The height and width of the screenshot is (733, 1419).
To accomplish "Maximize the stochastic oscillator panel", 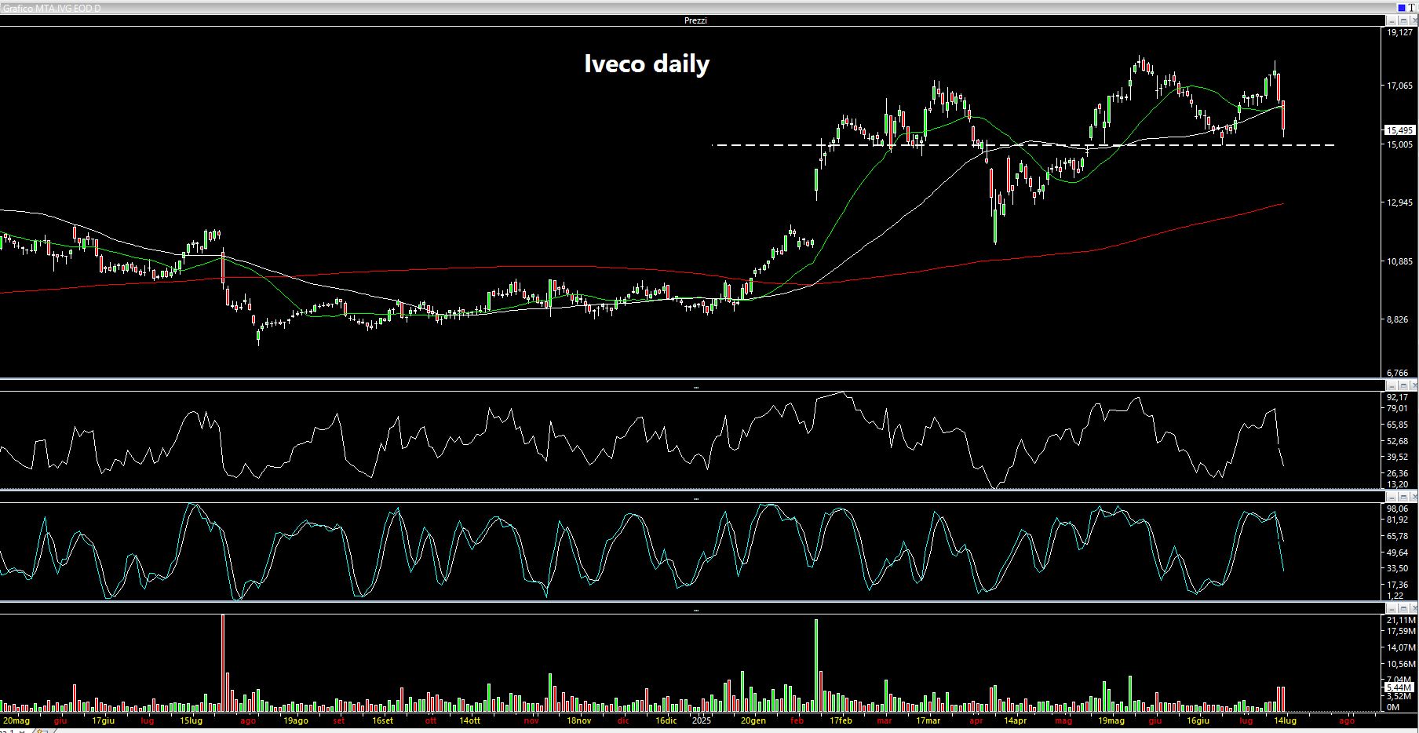I will (1403, 497).
